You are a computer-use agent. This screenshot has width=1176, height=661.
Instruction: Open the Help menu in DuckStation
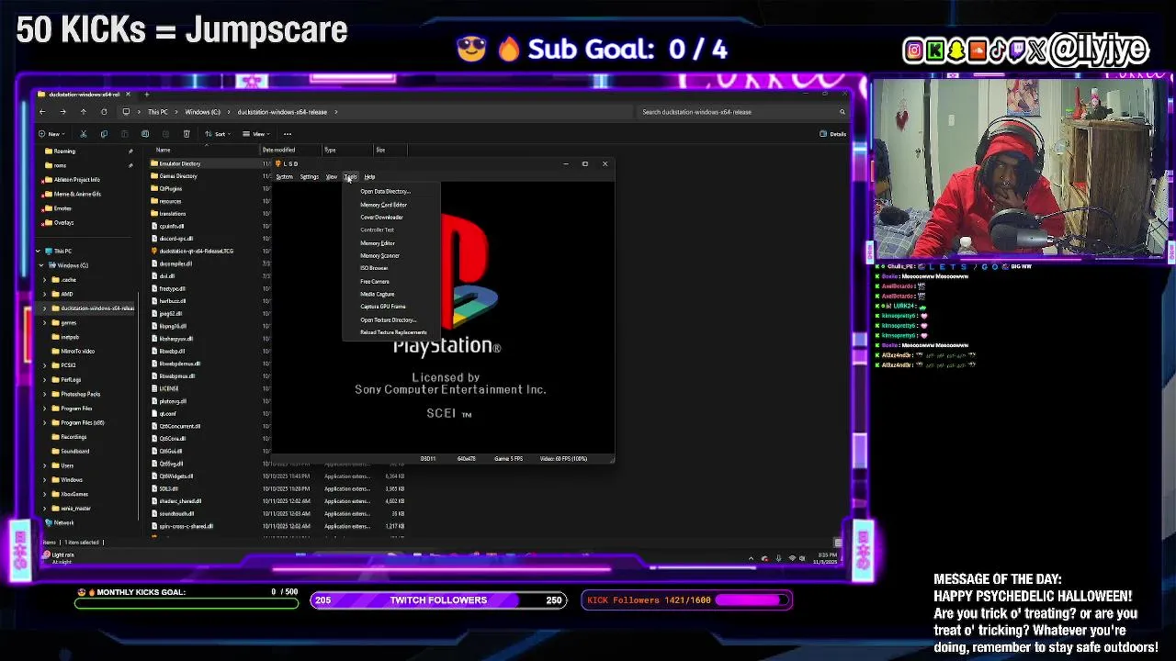pyautogui.click(x=369, y=176)
